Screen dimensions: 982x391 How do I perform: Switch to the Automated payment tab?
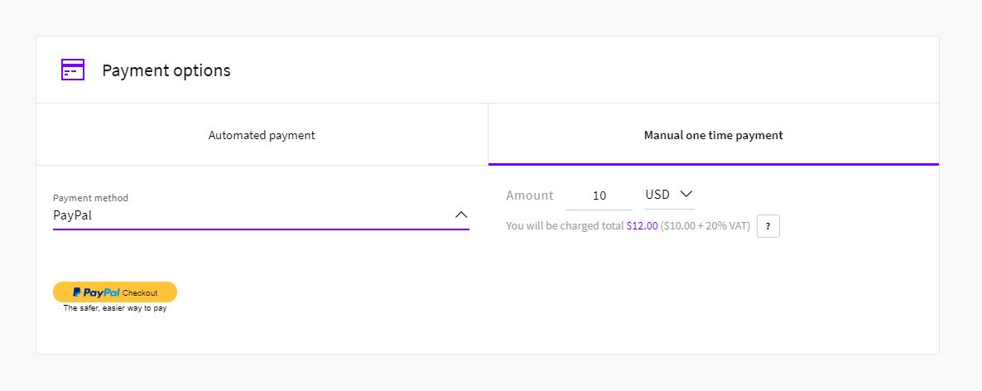coord(262,135)
